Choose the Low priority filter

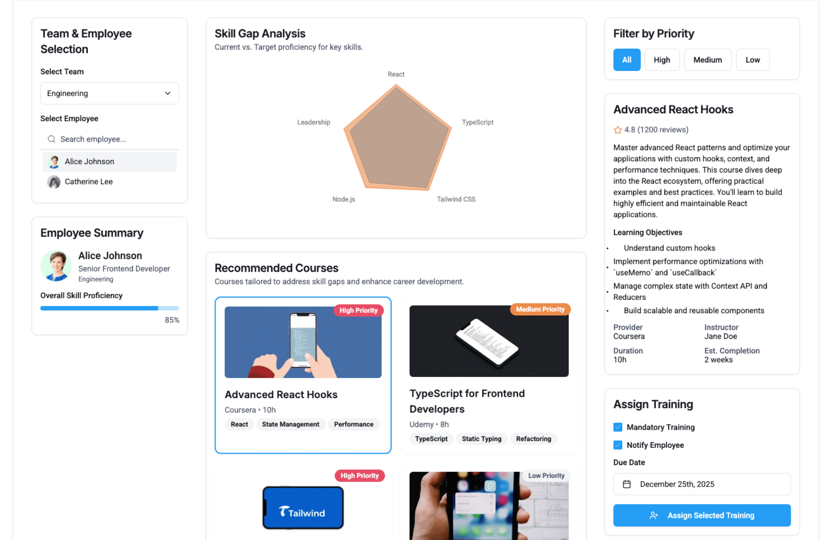point(753,60)
